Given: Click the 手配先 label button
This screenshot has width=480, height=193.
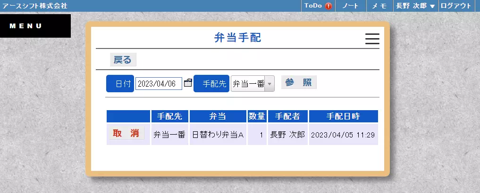Looking at the screenshot, I should tap(211, 84).
